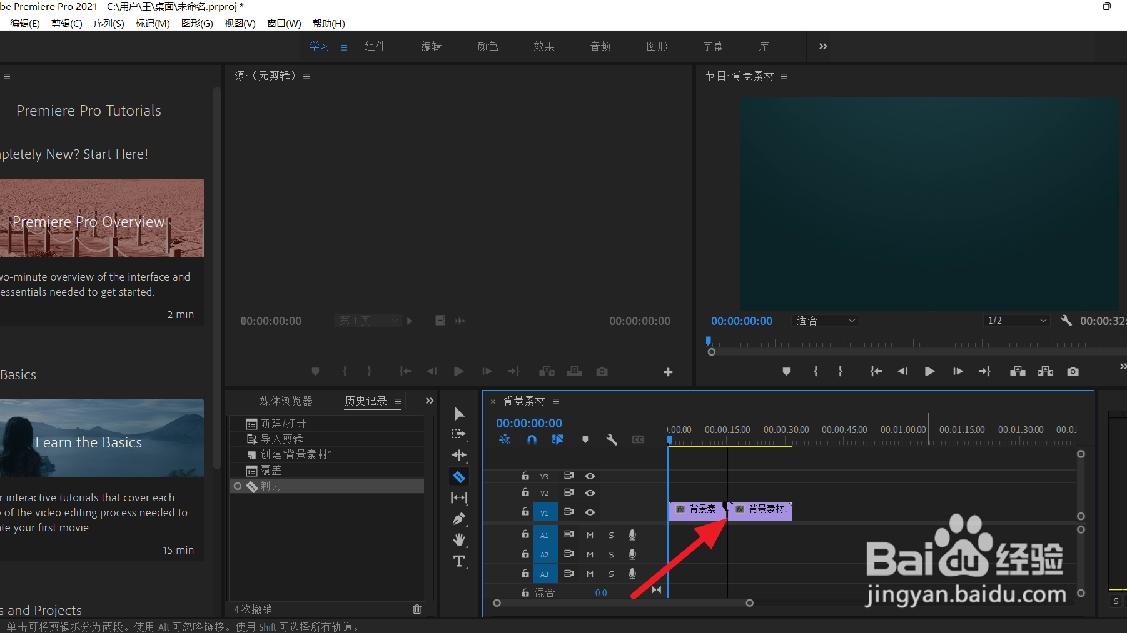Image resolution: width=1127 pixels, height=633 pixels.
Task: Toggle caption track options CC icon
Action: 638,439
